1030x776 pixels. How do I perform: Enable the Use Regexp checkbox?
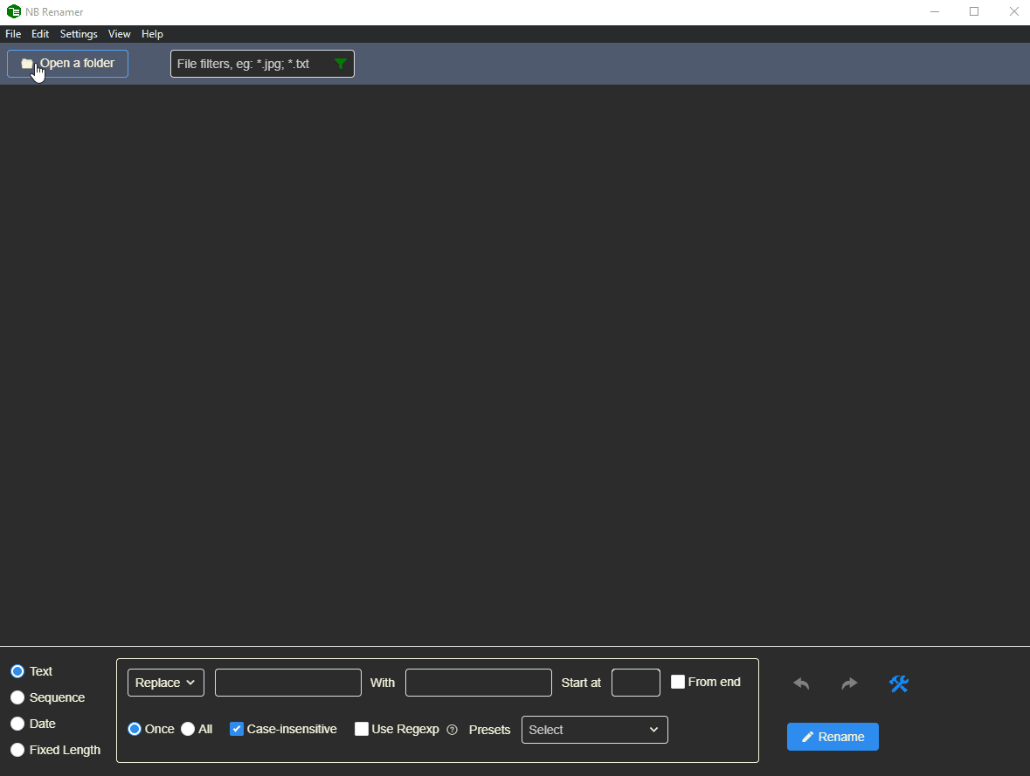click(362, 729)
